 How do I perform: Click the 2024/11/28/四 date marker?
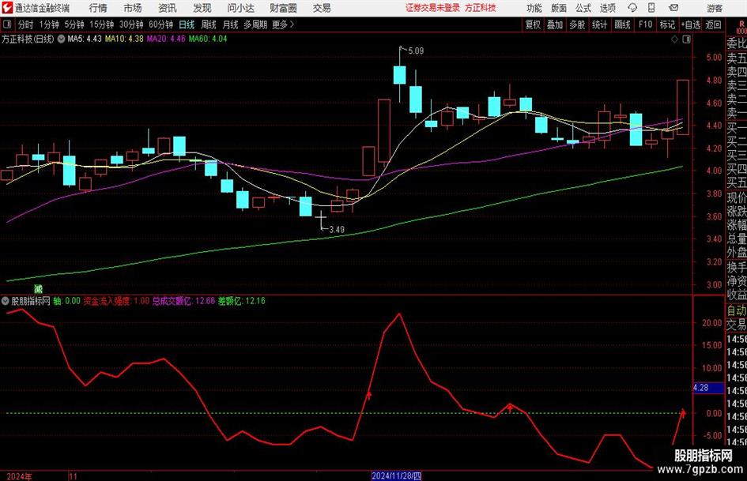pos(396,475)
